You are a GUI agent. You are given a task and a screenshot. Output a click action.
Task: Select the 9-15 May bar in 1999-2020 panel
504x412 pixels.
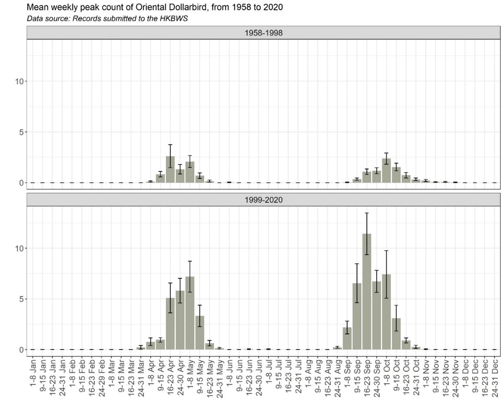200,333
